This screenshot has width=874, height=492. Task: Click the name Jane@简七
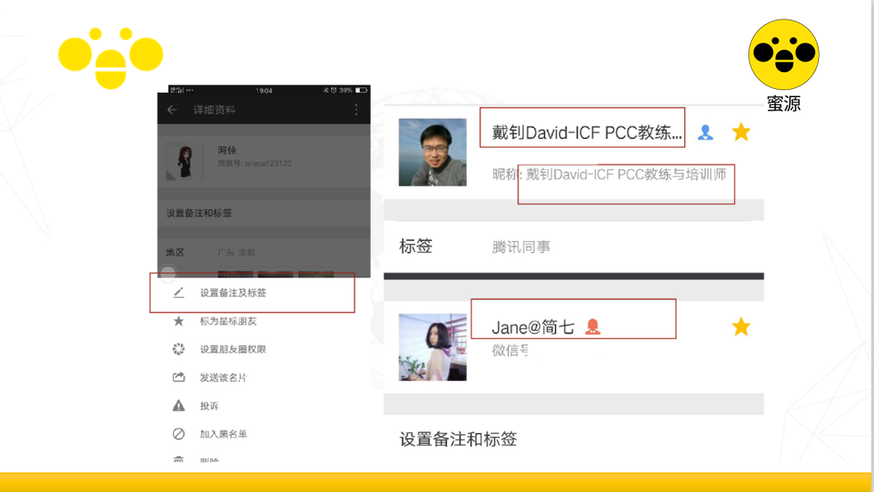coord(532,327)
